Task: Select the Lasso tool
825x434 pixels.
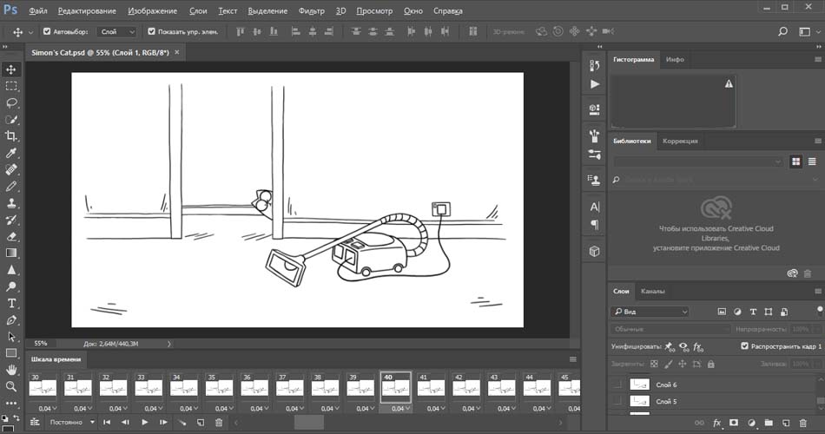Action: (11, 102)
